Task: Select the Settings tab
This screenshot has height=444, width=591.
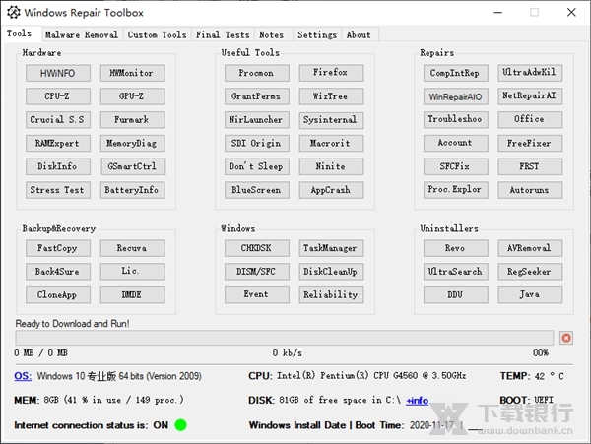Action: 317,34
